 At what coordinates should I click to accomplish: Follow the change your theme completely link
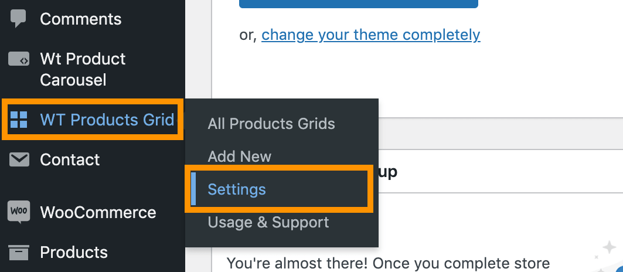click(x=371, y=35)
